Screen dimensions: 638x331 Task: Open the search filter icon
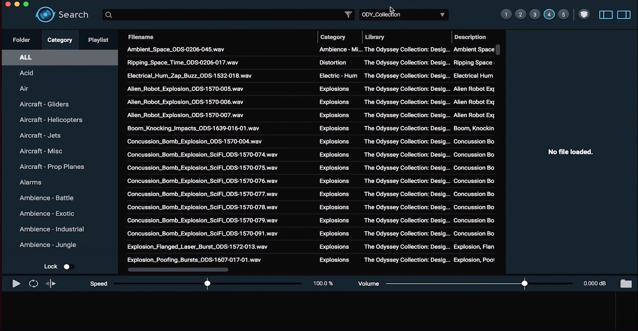349,14
